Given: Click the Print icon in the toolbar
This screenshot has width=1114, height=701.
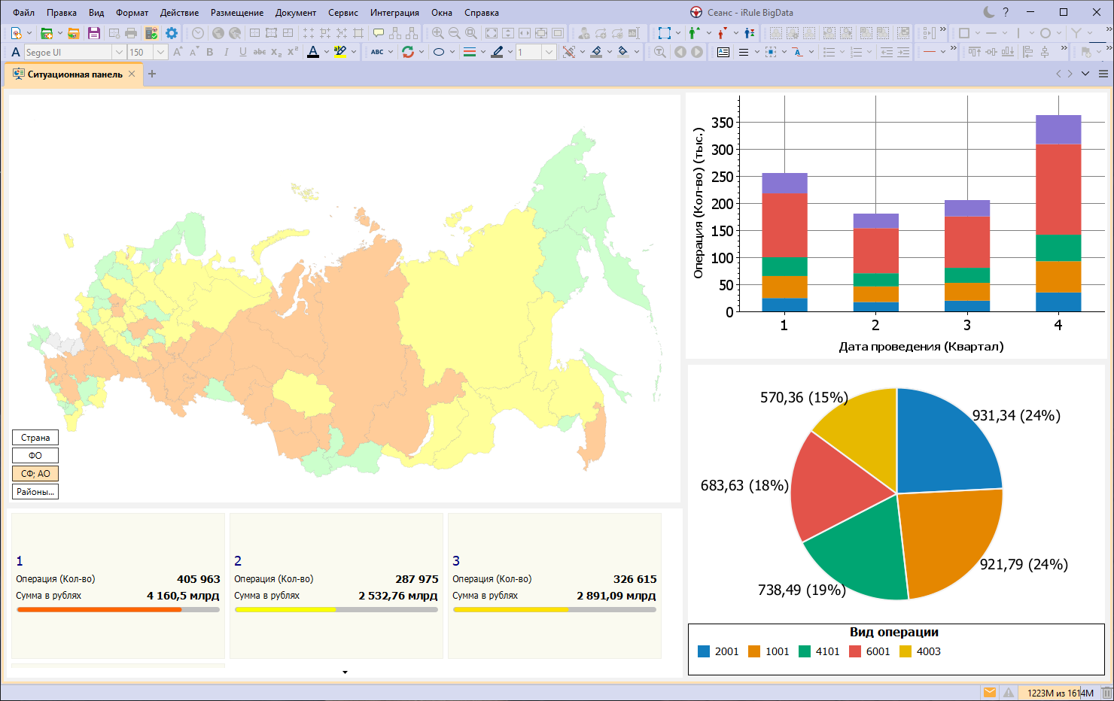Looking at the screenshot, I should coord(131,33).
